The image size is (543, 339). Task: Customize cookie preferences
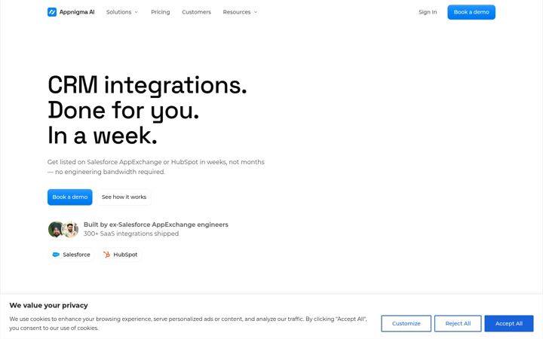point(406,323)
